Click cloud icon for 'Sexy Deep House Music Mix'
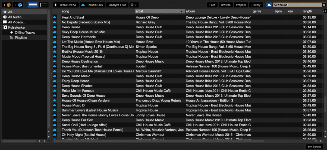This screenshot has width=327, height=150. [55, 32]
